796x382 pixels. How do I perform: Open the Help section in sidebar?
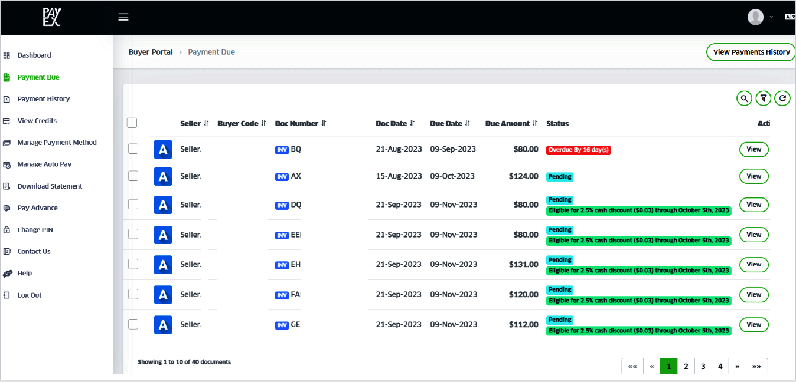point(25,273)
